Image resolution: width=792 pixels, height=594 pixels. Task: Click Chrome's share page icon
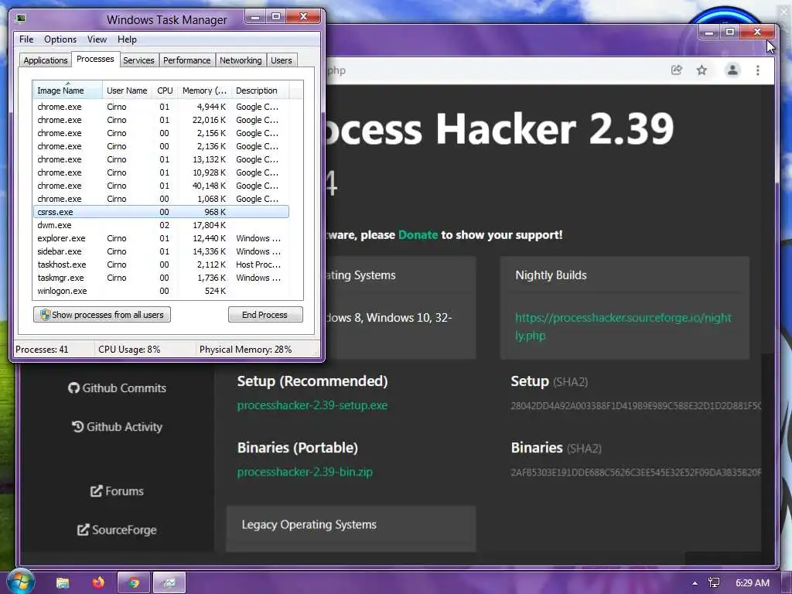(676, 70)
